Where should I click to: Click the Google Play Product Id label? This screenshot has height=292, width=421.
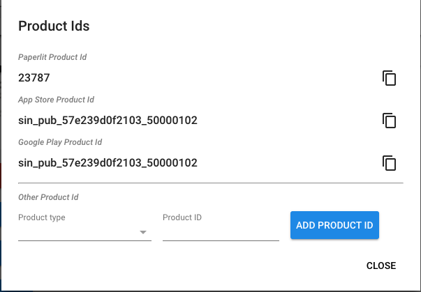pos(60,142)
